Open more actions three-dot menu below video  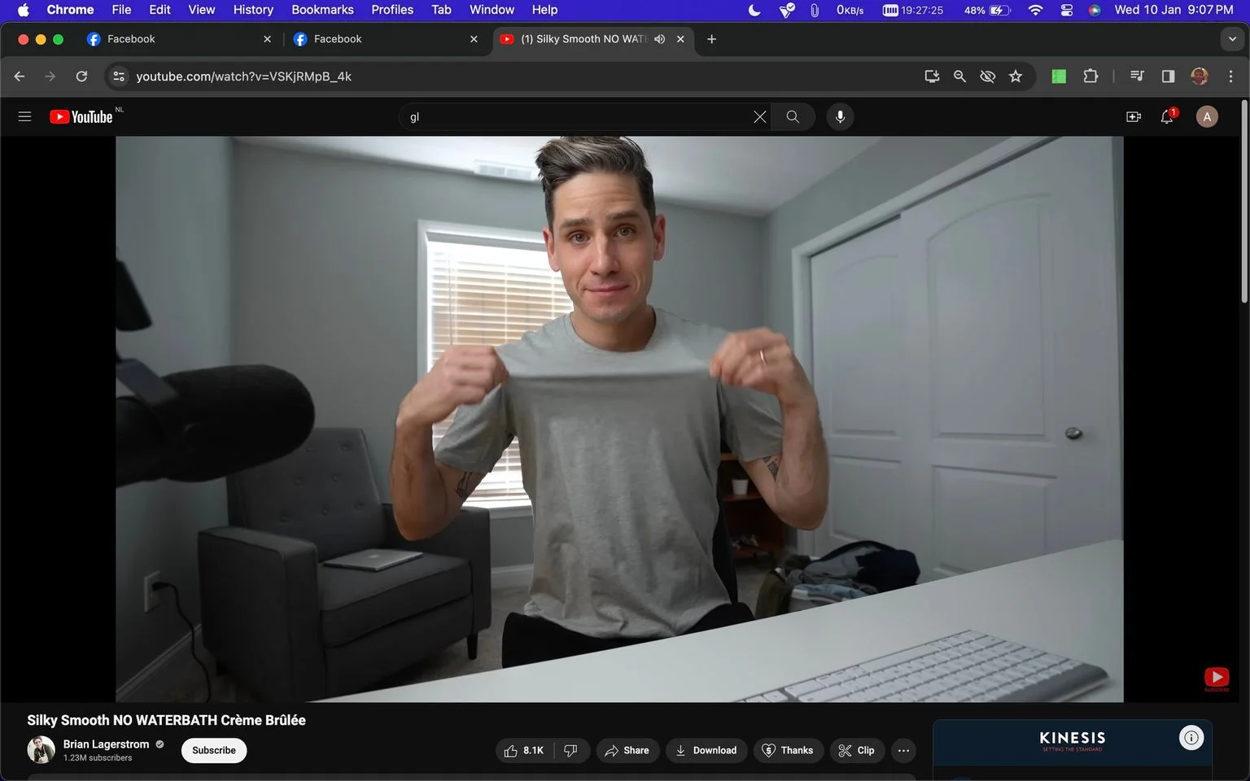903,750
